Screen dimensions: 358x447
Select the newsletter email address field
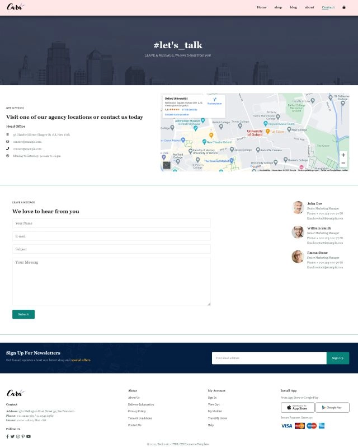268,358
